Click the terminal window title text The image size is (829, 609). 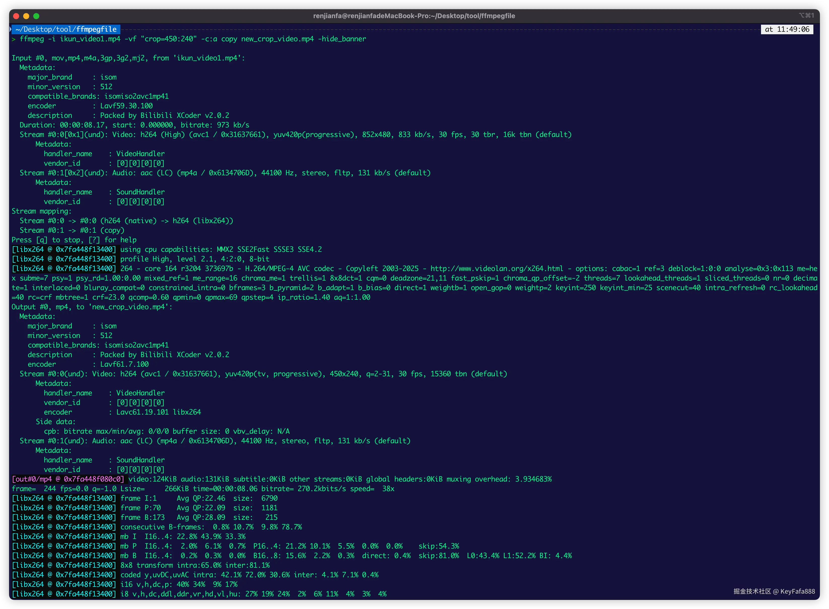(414, 16)
